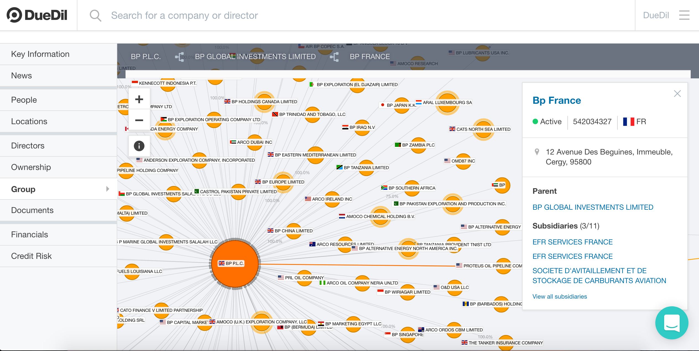Click the BP FRANCE breadcrumb
This screenshot has width=699, height=351.
(x=370, y=57)
